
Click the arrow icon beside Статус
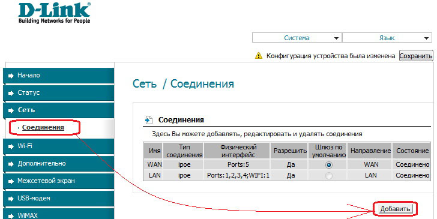coord(11,93)
